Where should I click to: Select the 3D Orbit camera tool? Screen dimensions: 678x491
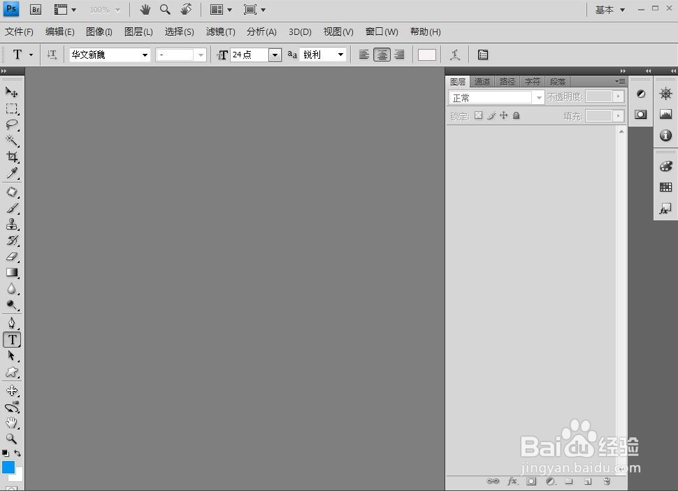pyautogui.click(x=12, y=407)
